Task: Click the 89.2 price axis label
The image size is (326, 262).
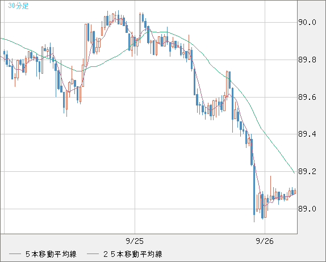Action: tap(307, 171)
